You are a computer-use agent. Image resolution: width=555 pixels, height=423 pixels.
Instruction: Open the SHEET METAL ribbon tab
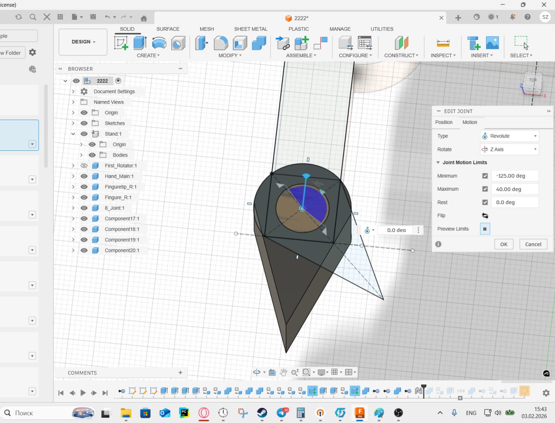(x=251, y=29)
